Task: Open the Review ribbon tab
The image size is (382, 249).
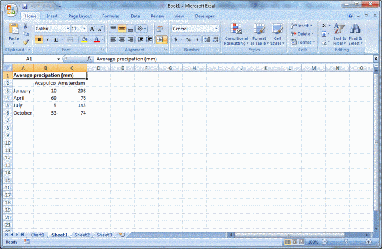Action: click(158, 16)
